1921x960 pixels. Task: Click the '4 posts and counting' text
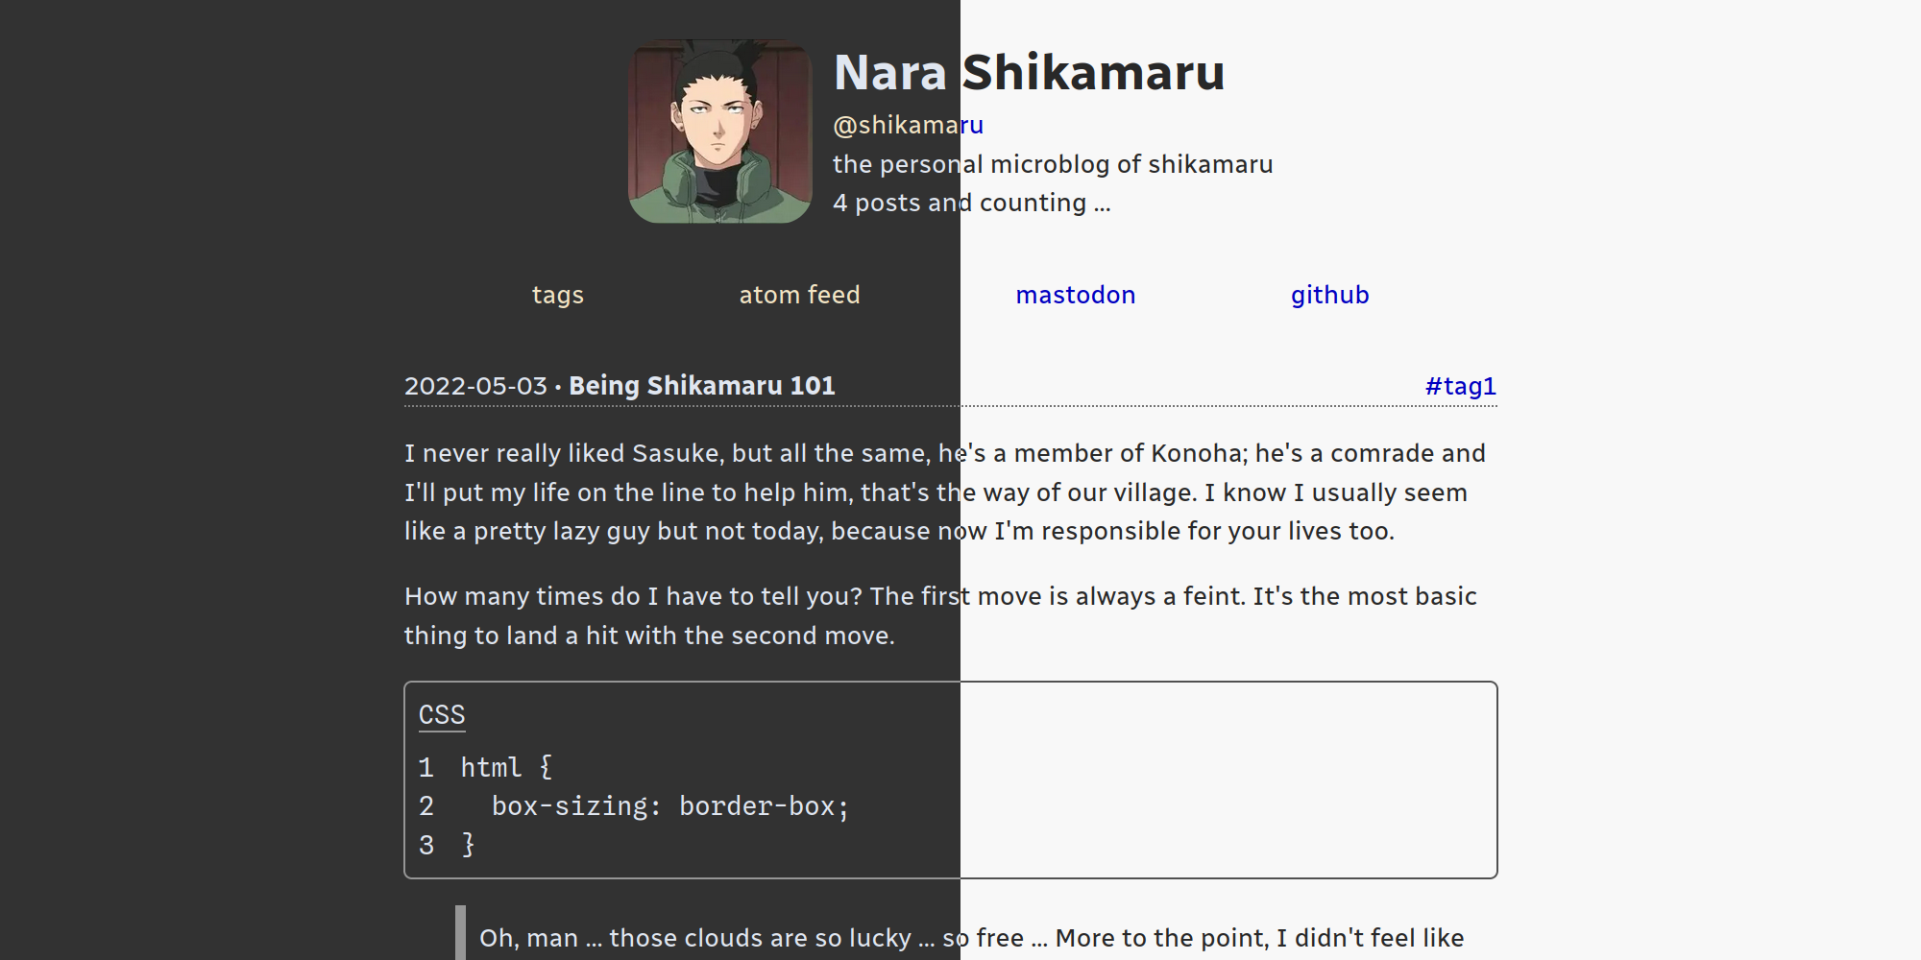point(971,204)
